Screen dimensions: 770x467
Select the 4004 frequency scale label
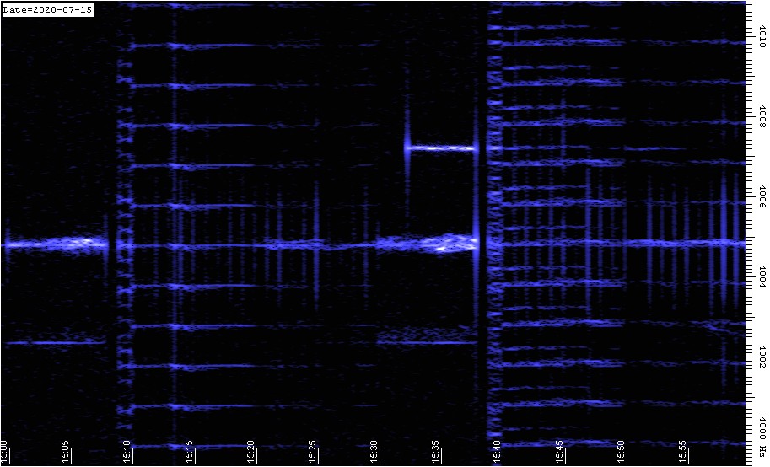click(x=762, y=278)
